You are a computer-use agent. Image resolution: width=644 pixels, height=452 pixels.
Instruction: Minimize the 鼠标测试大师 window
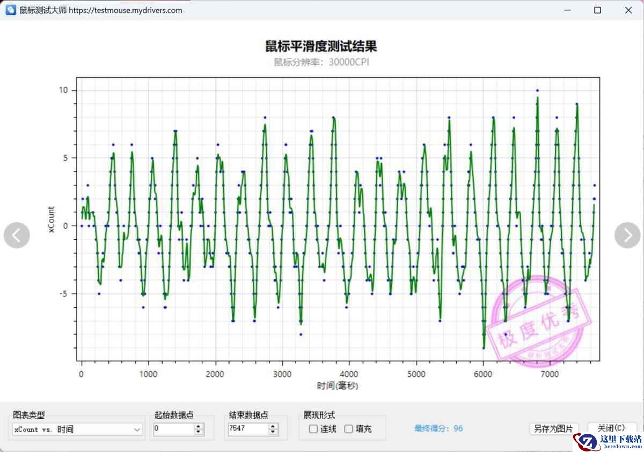[x=567, y=10]
